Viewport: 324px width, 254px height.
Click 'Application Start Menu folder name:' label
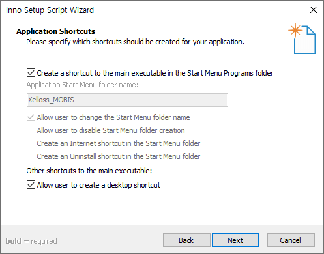tap(82, 85)
